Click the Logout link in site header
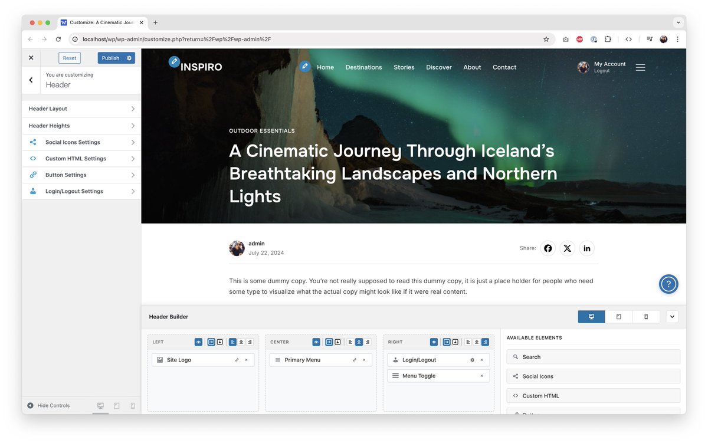The image size is (708, 443). click(602, 71)
